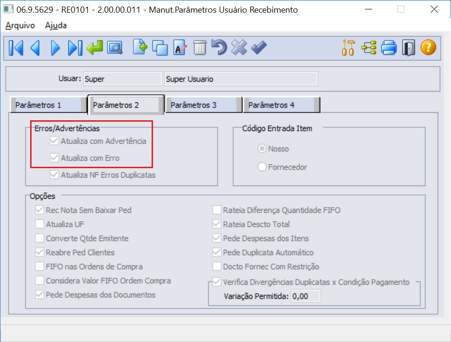451x342 pixels.
Task: Open the Ajuda menu
Action: [x=56, y=25]
